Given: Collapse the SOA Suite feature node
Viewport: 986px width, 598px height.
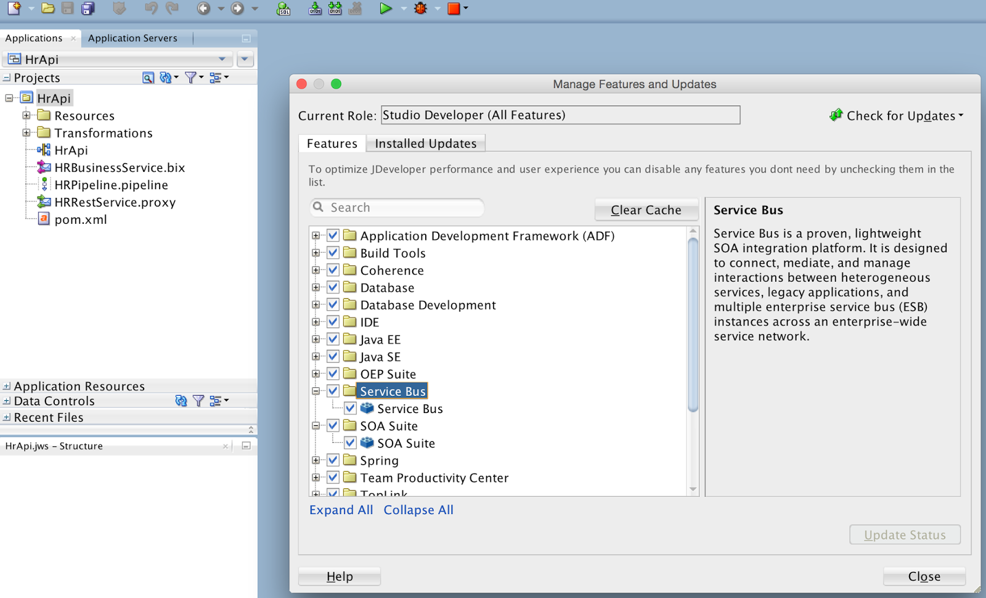Looking at the screenshot, I should pos(316,425).
